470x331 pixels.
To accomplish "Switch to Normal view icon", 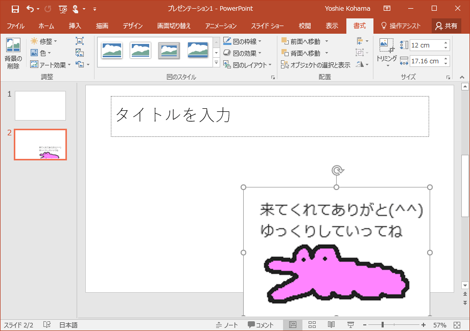I will click(x=293, y=325).
